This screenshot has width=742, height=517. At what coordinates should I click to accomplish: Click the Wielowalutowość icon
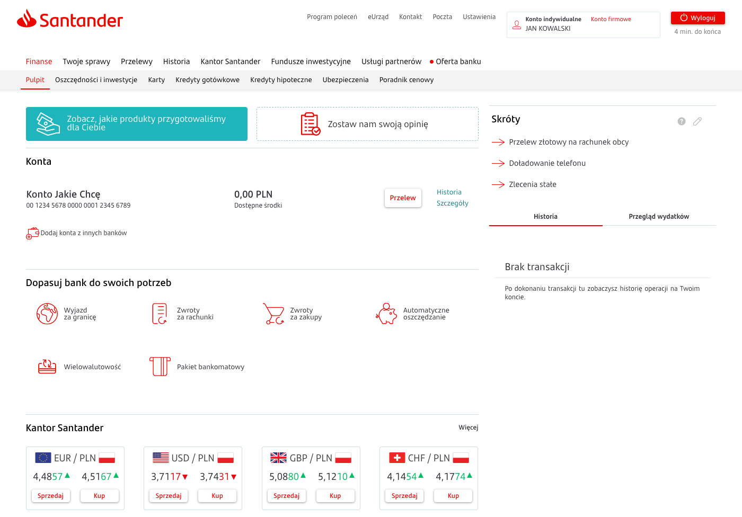[47, 367]
